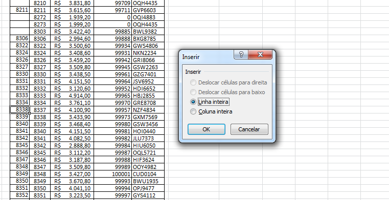Select the cell showing 100001
The width and height of the screenshot is (389, 200).
click(x=113, y=174)
